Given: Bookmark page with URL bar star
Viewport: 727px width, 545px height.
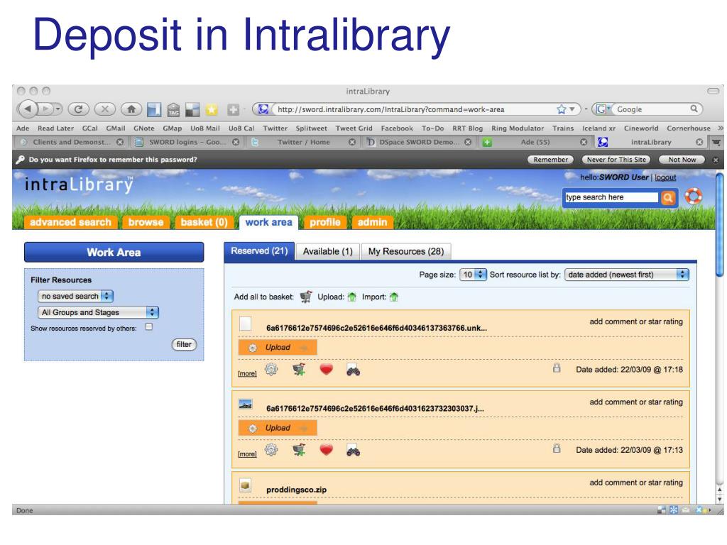Looking at the screenshot, I should (x=562, y=109).
